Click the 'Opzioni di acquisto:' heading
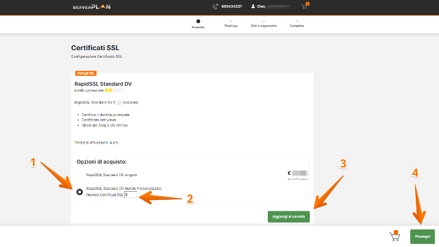 [x=102, y=162]
